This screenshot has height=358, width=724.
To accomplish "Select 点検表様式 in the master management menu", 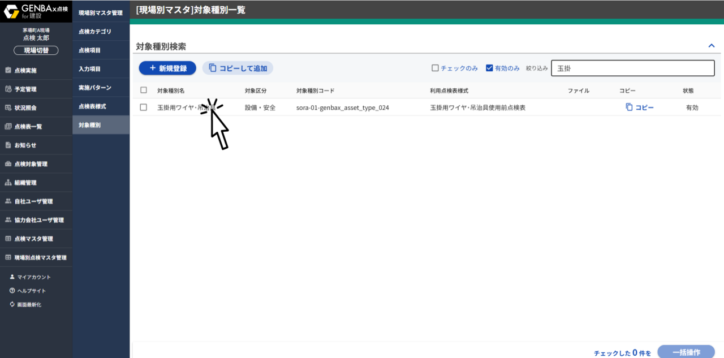I will 101,106.
